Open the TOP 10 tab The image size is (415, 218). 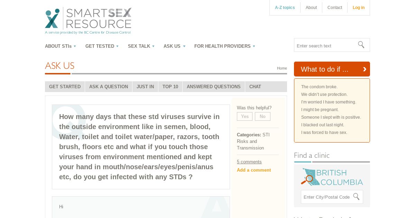[170, 87]
